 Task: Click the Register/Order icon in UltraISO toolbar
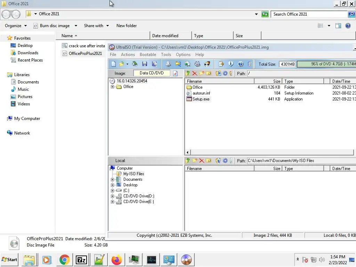click(221, 64)
